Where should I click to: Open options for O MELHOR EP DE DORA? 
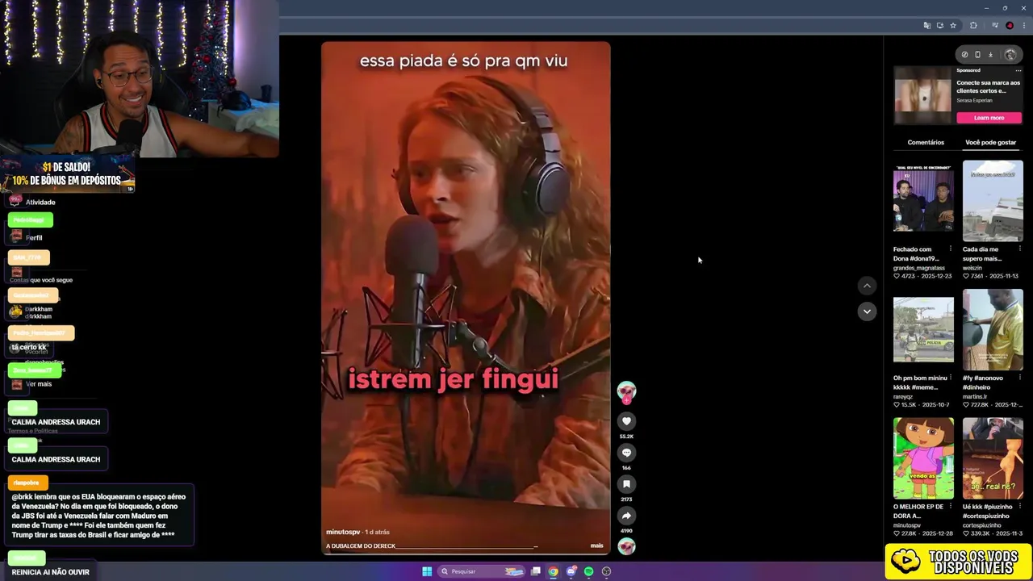point(950,507)
